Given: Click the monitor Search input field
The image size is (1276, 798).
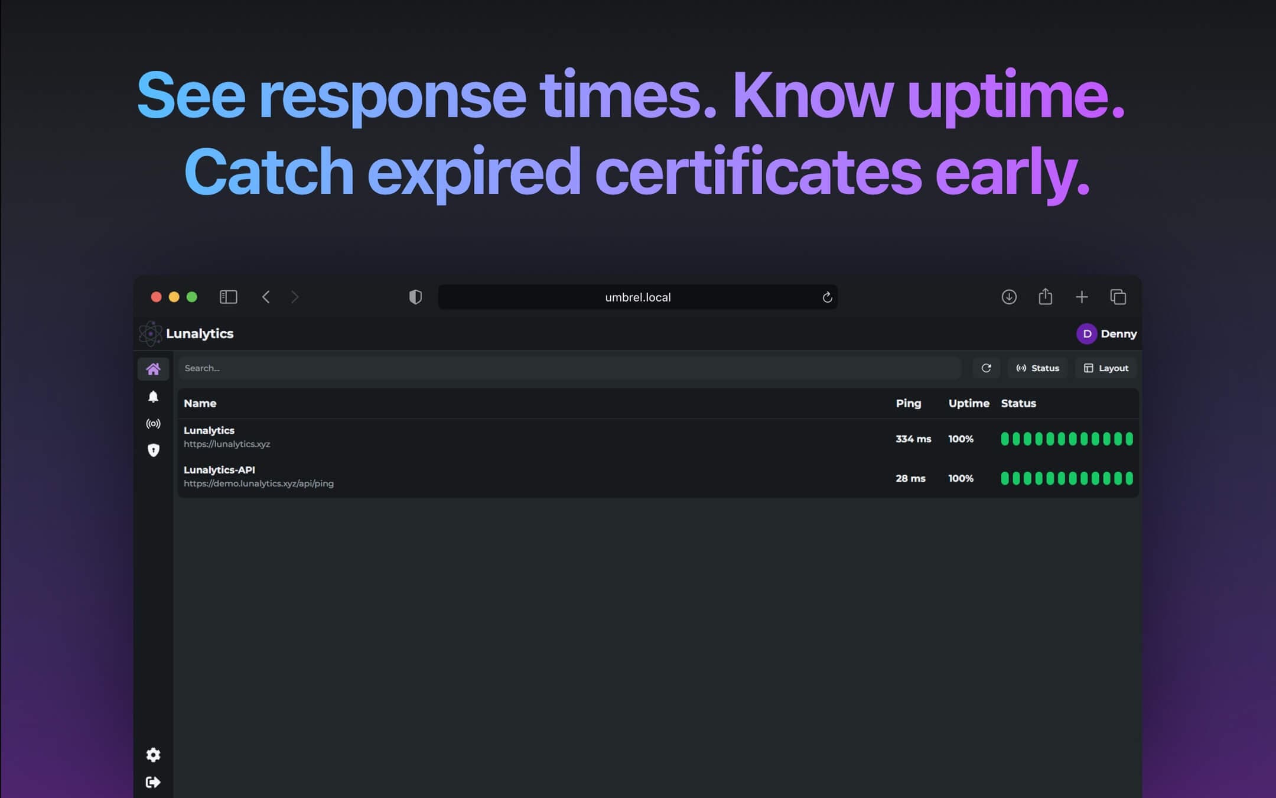Looking at the screenshot, I should [x=569, y=368].
